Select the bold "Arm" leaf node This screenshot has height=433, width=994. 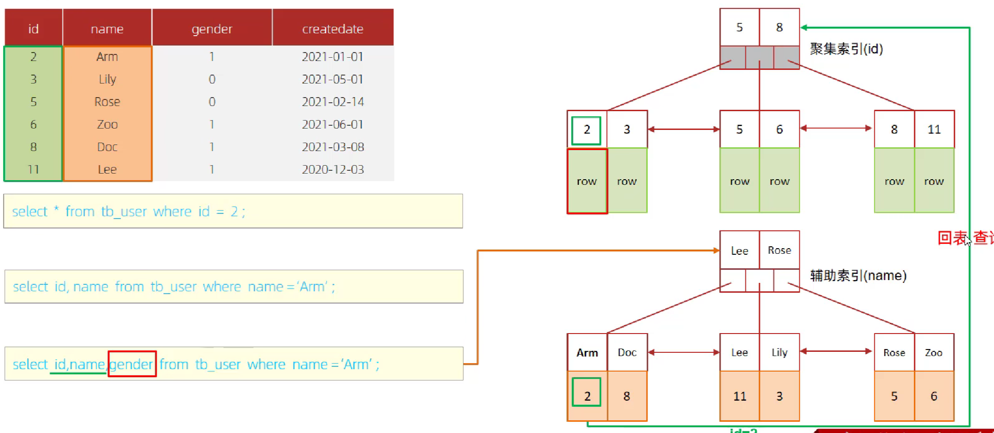click(x=587, y=353)
